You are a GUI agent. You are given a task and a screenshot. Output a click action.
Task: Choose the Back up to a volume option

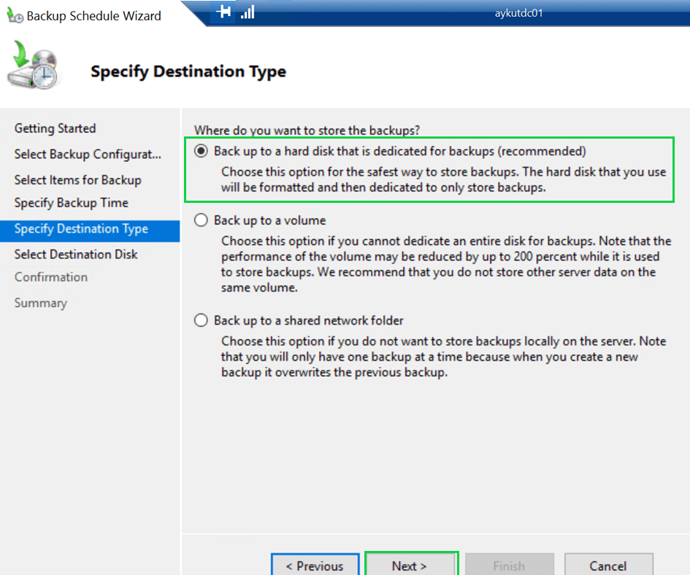coord(202,220)
